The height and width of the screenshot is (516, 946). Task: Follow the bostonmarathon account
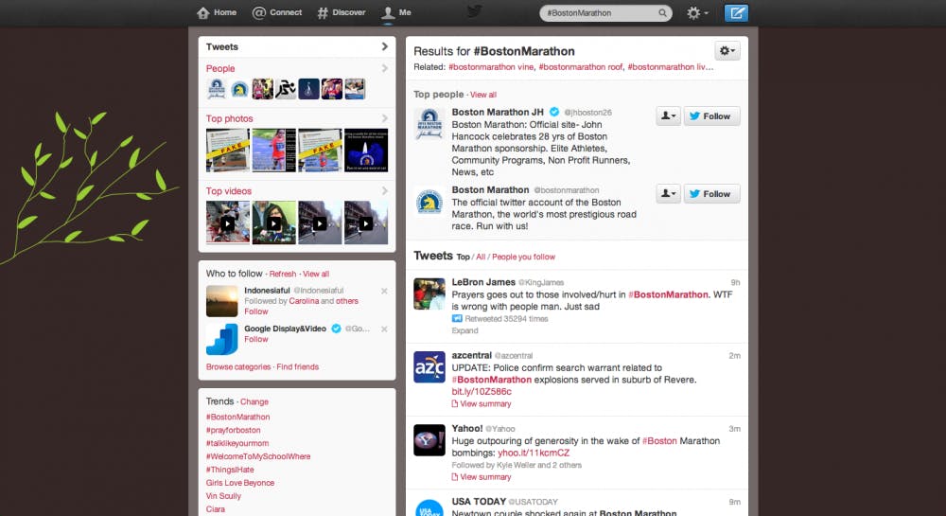(x=711, y=193)
